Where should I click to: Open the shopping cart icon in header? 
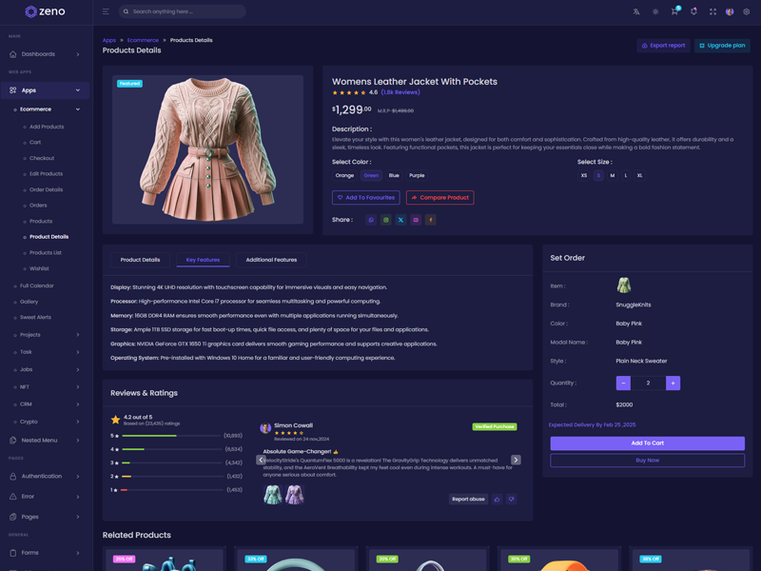(674, 11)
